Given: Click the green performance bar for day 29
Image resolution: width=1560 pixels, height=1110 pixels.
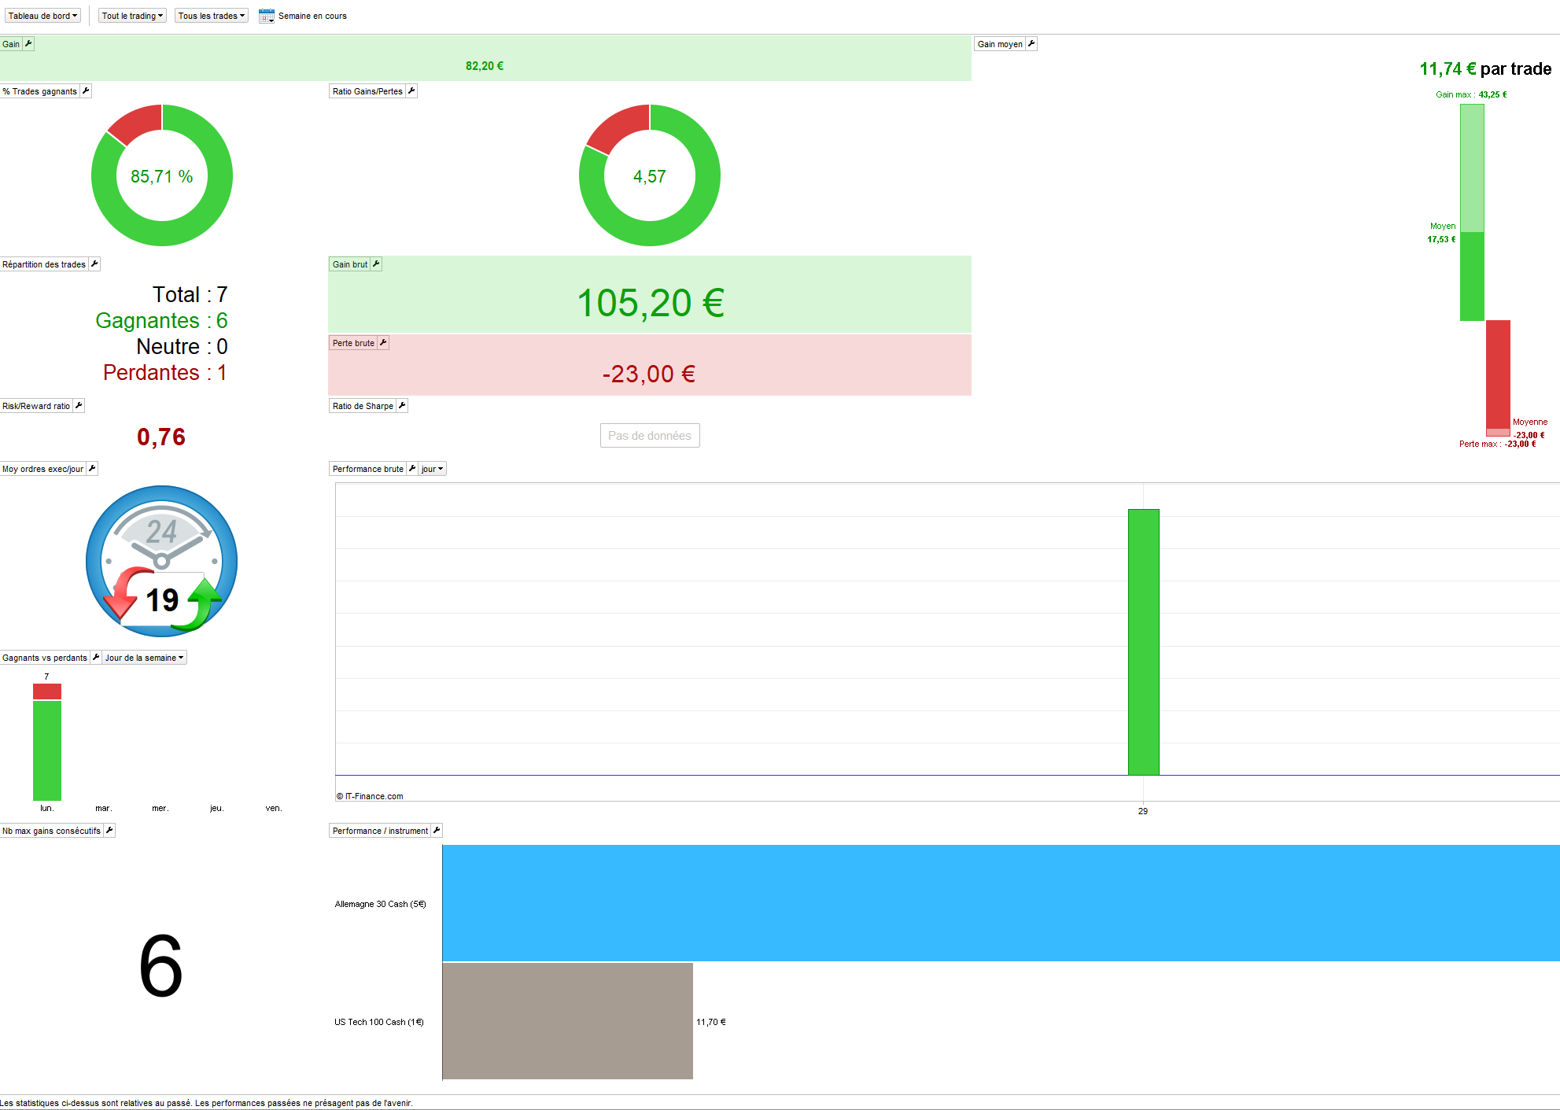Looking at the screenshot, I should [x=1143, y=641].
